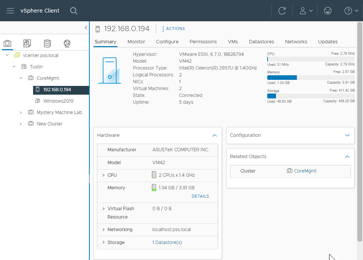The width and height of the screenshot is (363, 260).
Task: Switch to the Networks tab
Action: 296,42
